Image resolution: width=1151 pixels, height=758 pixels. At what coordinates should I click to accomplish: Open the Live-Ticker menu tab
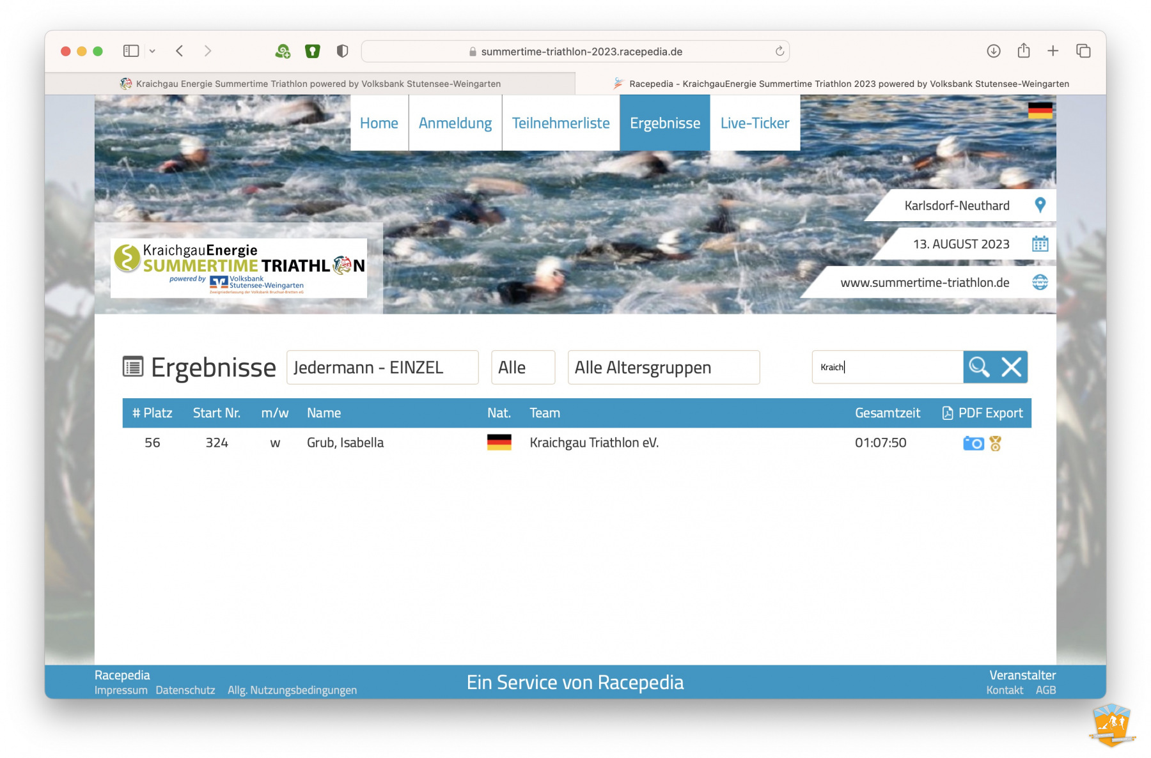pos(755,123)
